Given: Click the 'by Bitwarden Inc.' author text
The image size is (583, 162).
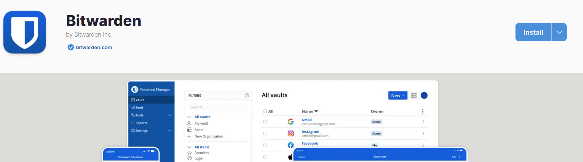Looking at the screenshot, I should tap(89, 35).
